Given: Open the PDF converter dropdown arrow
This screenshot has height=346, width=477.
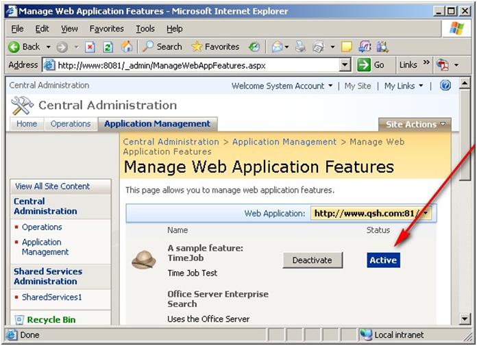Looking at the screenshot, I should (456, 65).
